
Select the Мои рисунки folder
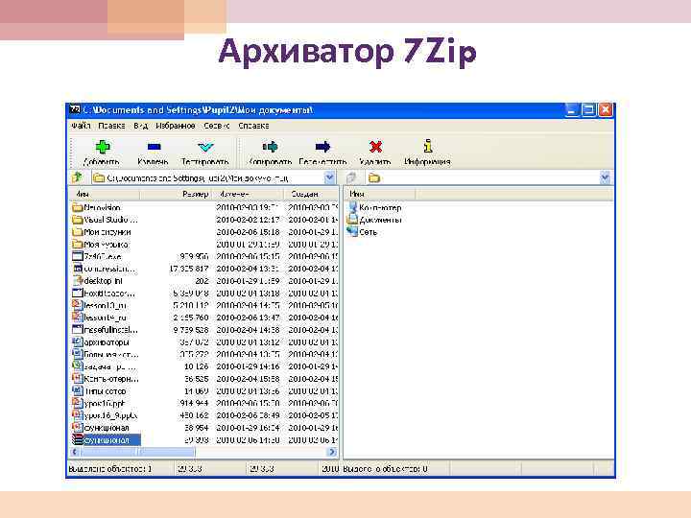[102, 232]
